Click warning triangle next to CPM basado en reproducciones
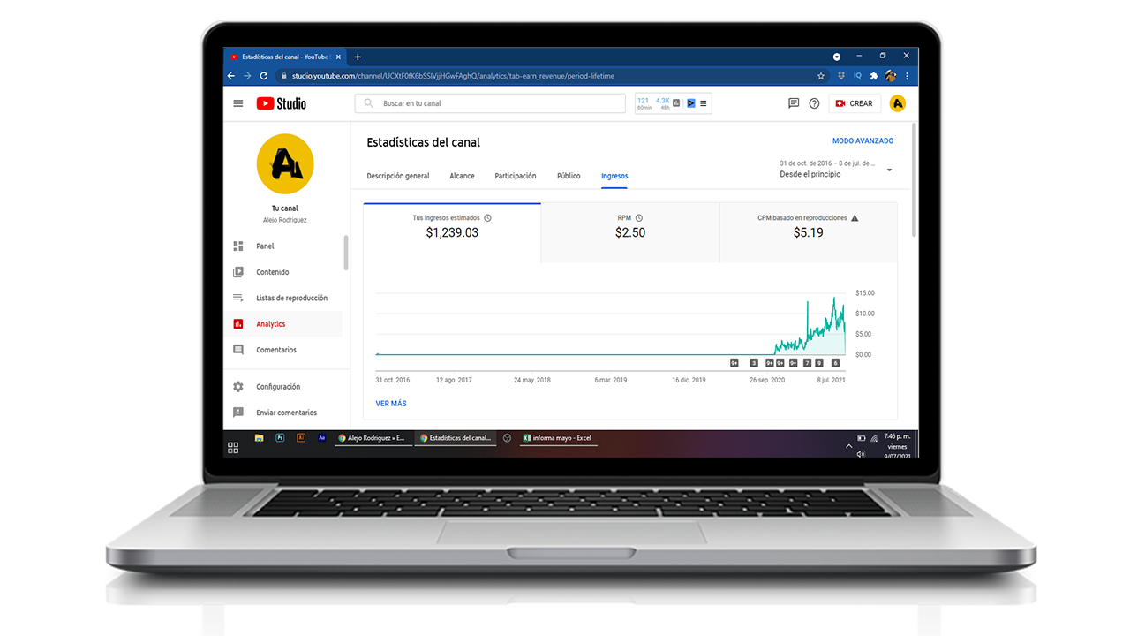1130x636 pixels. click(855, 217)
